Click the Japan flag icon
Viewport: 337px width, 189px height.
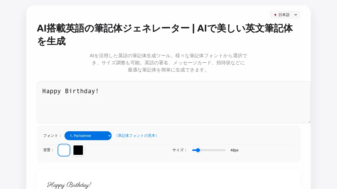(x=275, y=15)
